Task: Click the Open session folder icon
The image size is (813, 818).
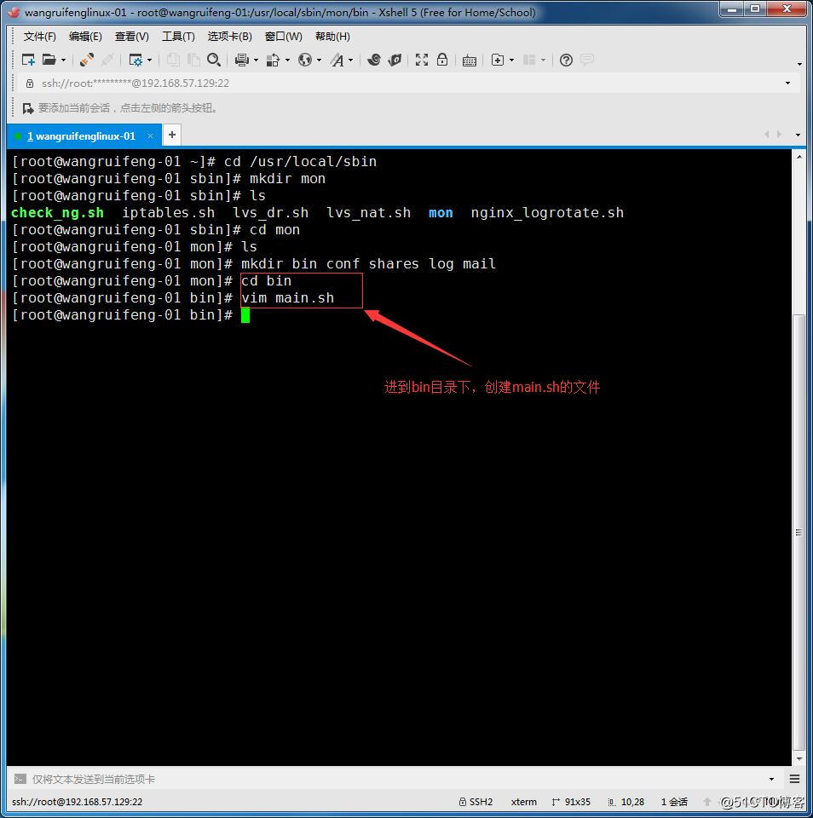Action: tap(49, 60)
